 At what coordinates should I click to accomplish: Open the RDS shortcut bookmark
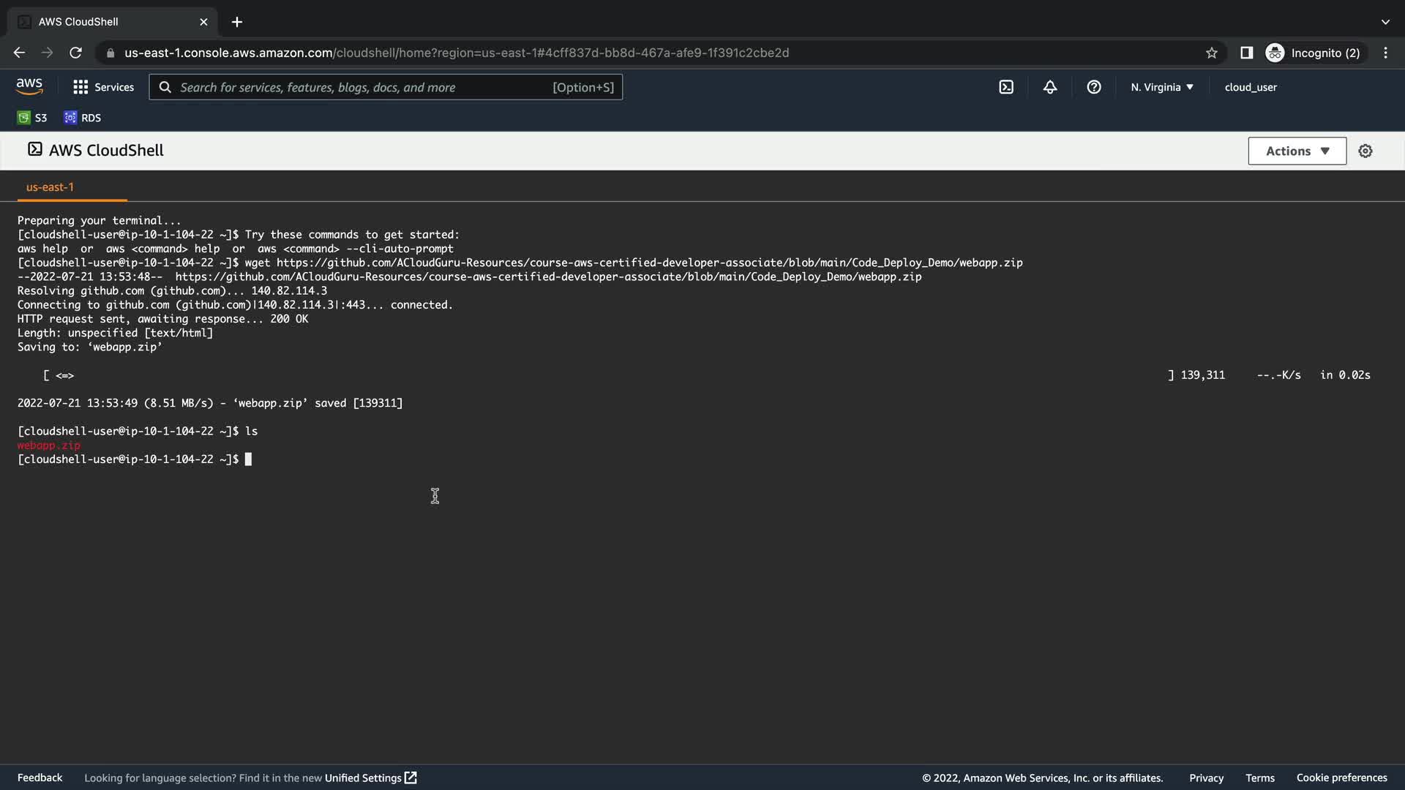83,118
